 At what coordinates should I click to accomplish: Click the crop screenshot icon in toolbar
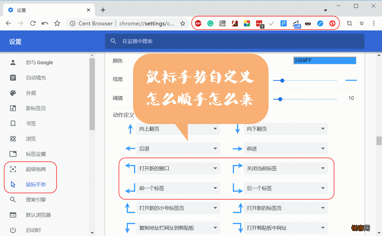349,23
